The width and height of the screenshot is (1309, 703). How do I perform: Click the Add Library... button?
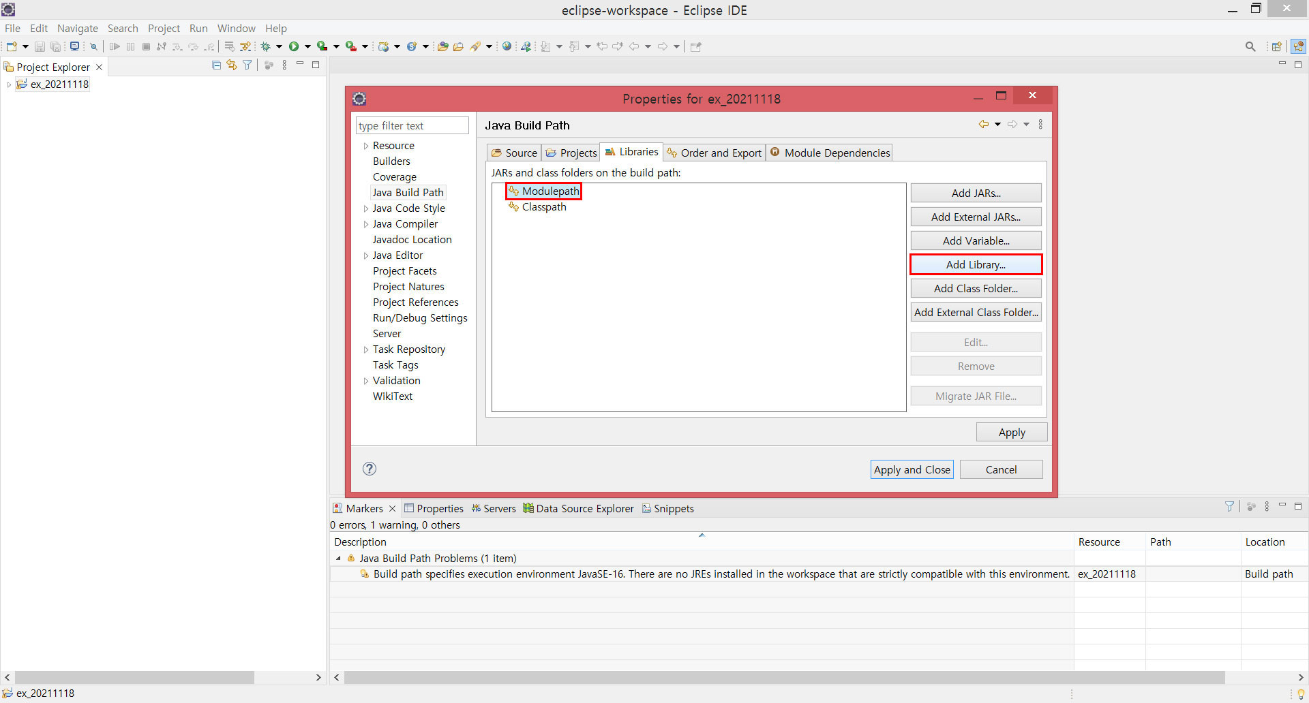tap(976, 264)
